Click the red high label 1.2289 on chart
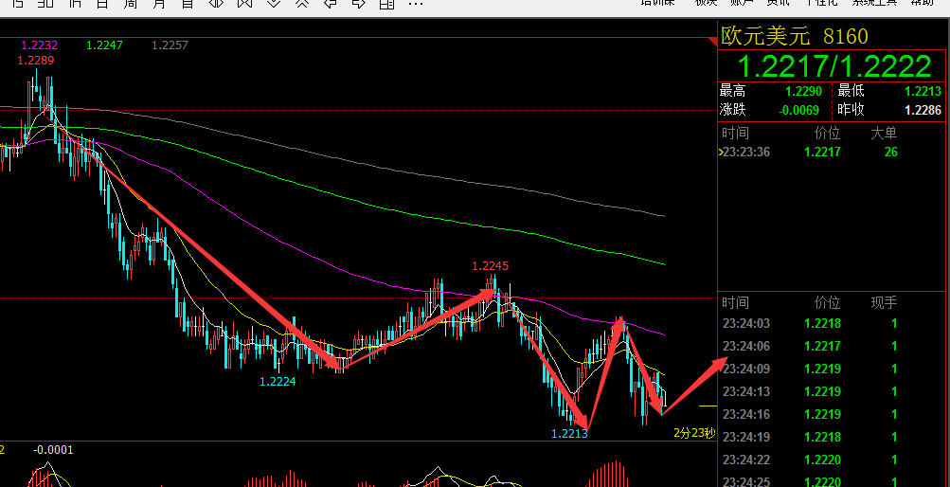 point(36,60)
